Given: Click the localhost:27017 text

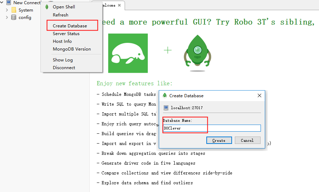Looking at the screenshot, I should 187,108.
